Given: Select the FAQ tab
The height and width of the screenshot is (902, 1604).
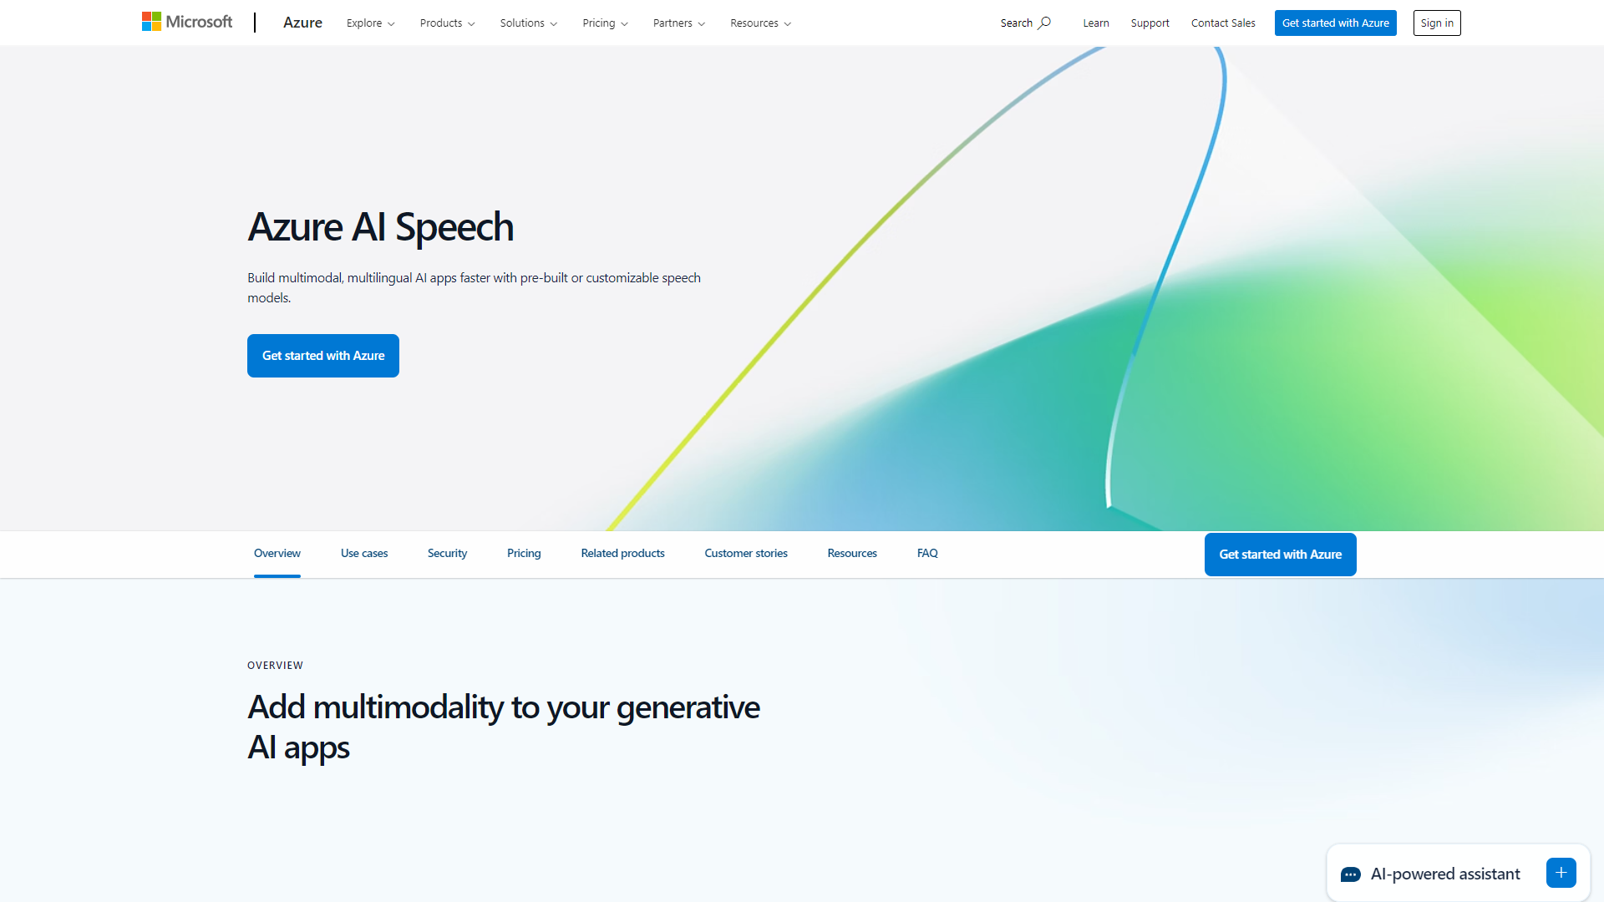Looking at the screenshot, I should pos(927,553).
